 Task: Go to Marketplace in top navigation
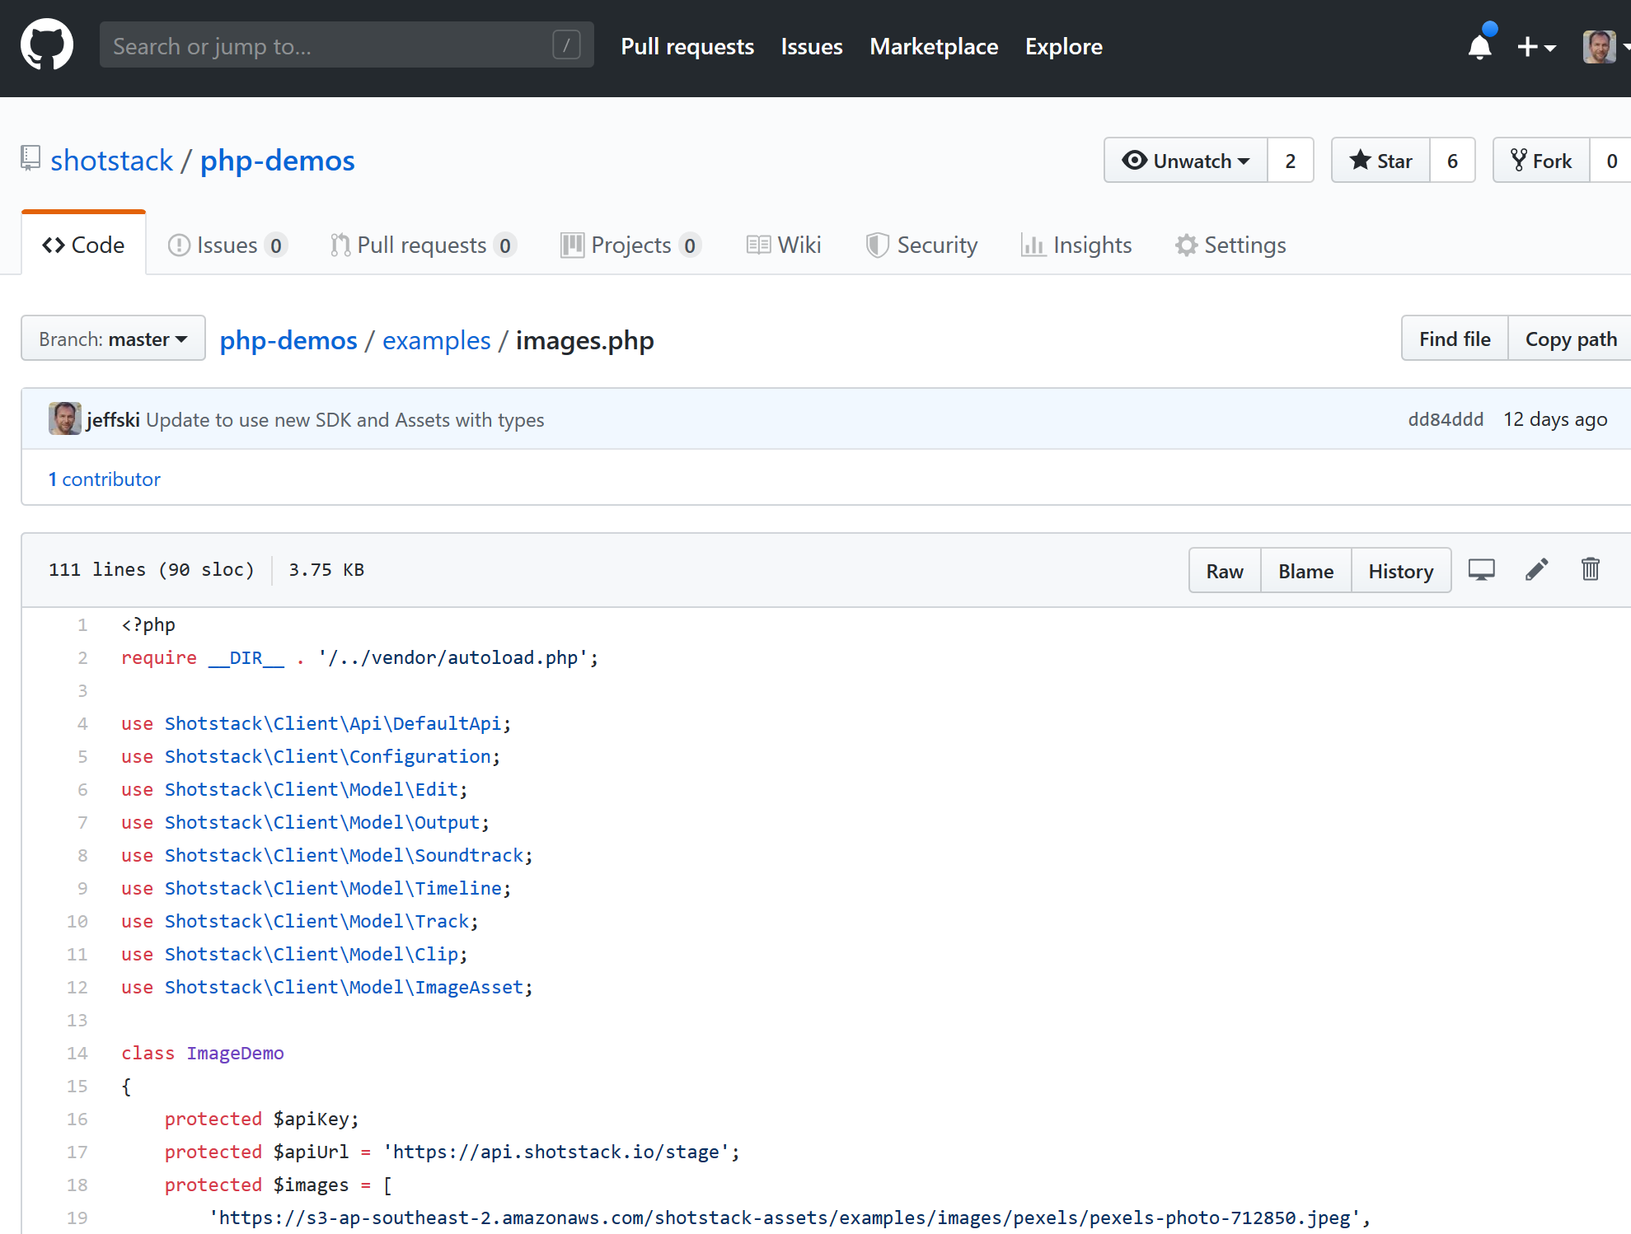point(934,47)
